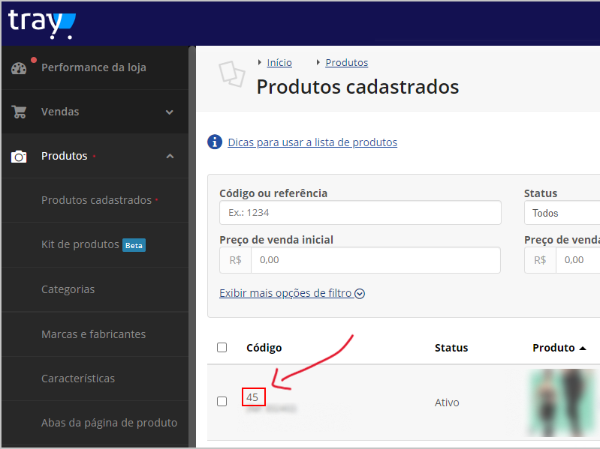Click the Status column header
The image size is (600, 449).
coord(451,348)
